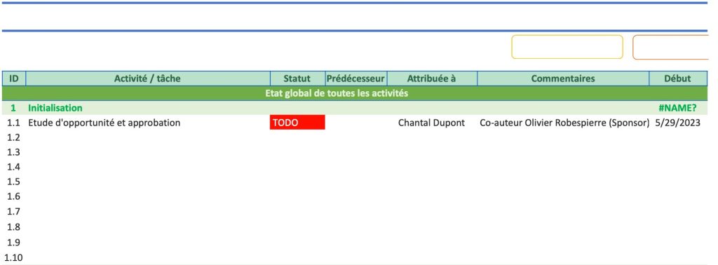Click the ID cell 1.1

tap(14, 123)
